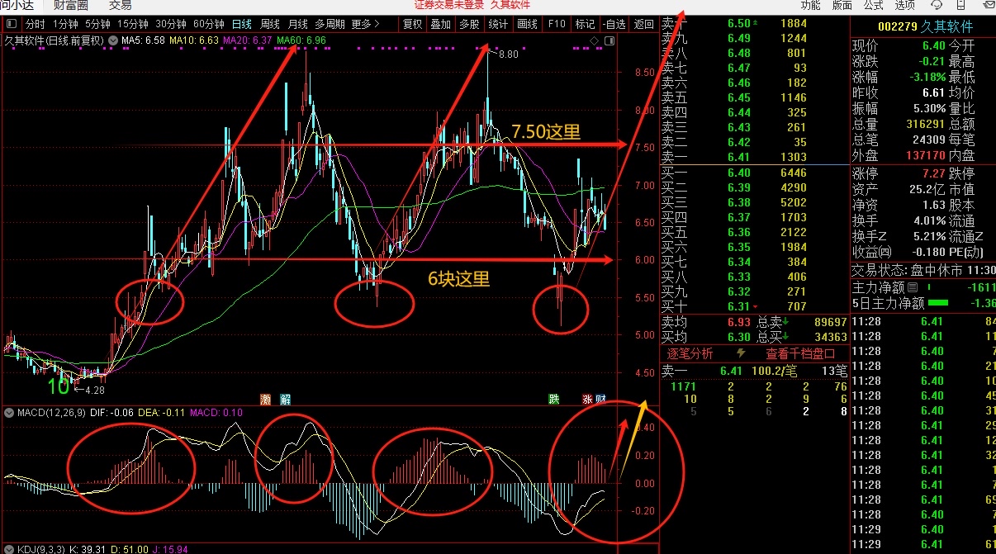
Task: Click the 卖五 row price 6.45
Action: pos(738,97)
